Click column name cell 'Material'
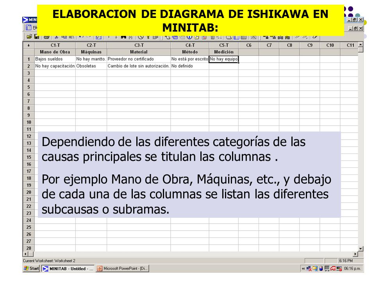 click(x=139, y=52)
